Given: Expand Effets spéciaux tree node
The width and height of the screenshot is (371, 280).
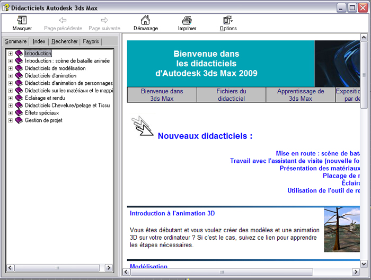Looking at the screenshot, I should pyautogui.click(x=10, y=113).
